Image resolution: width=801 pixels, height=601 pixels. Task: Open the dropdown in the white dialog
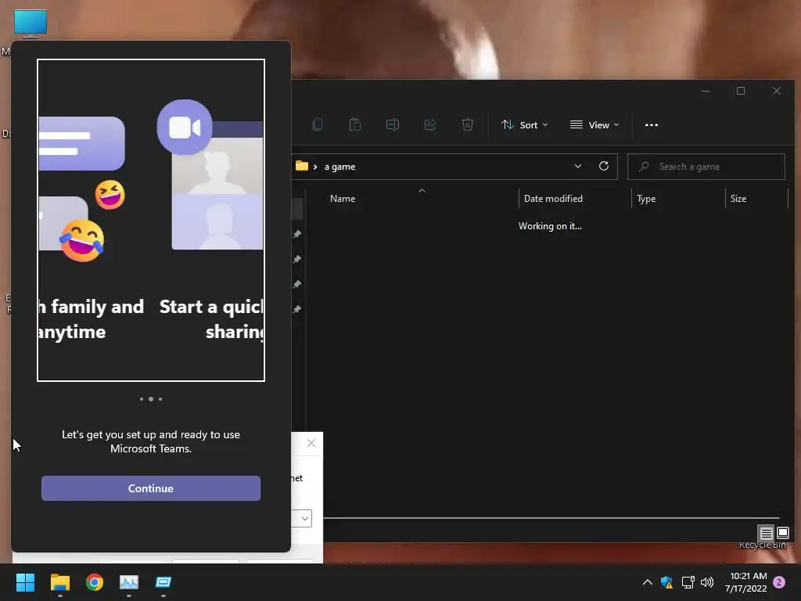(x=305, y=518)
